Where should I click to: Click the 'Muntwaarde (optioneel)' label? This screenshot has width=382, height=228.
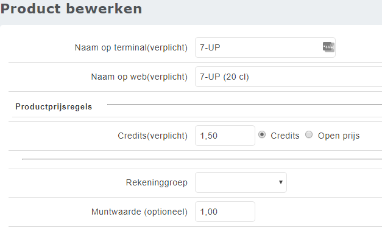pos(140,212)
